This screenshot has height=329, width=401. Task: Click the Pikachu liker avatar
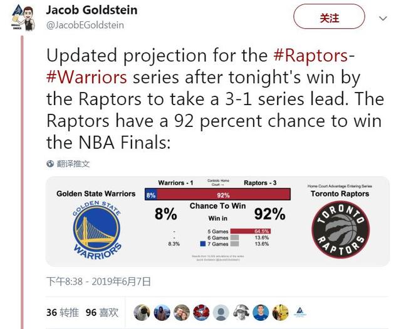[x=280, y=312]
